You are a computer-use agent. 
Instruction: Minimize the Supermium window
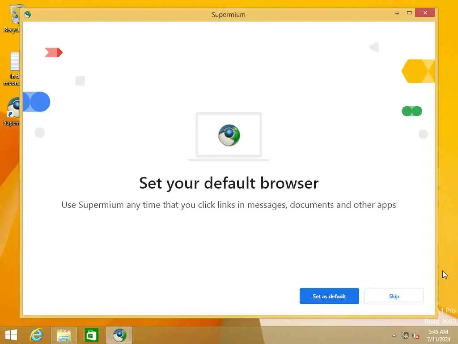[x=397, y=13]
